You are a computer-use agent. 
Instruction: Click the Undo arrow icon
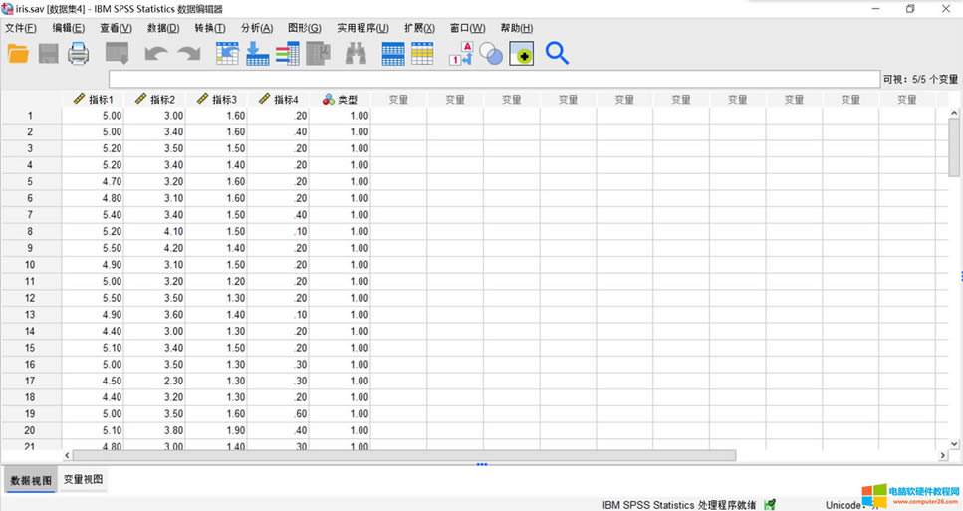coord(155,54)
